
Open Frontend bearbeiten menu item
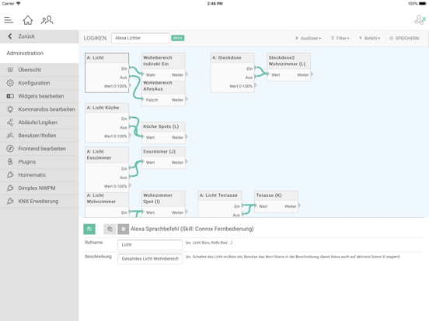click(40, 149)
